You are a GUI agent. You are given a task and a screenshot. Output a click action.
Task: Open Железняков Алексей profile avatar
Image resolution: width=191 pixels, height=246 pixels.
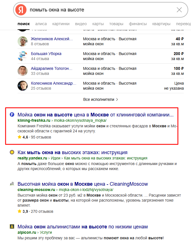coord(23,41)
